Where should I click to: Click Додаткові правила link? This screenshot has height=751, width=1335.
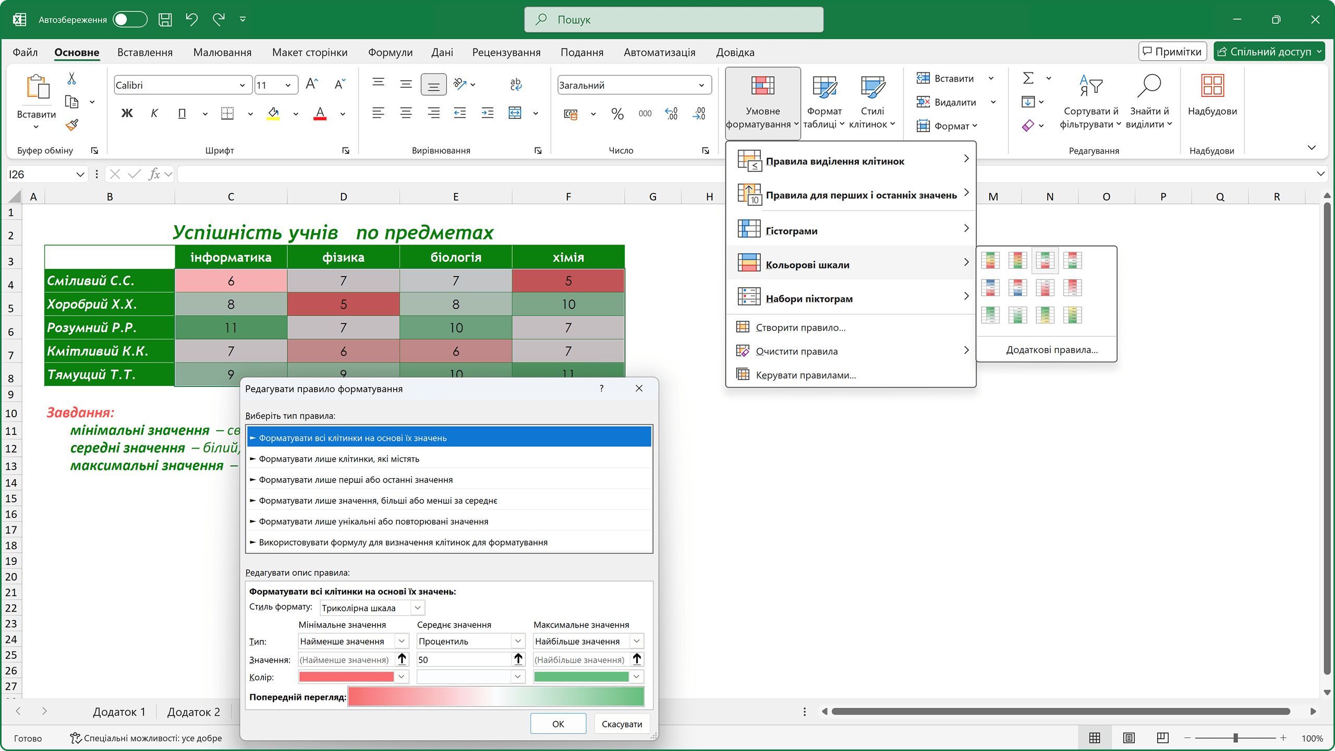(x=1051, y=349)
